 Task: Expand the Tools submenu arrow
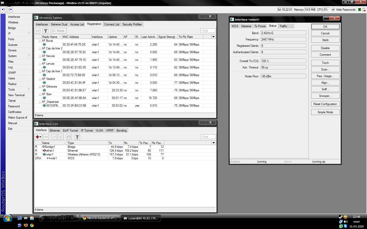29,89
